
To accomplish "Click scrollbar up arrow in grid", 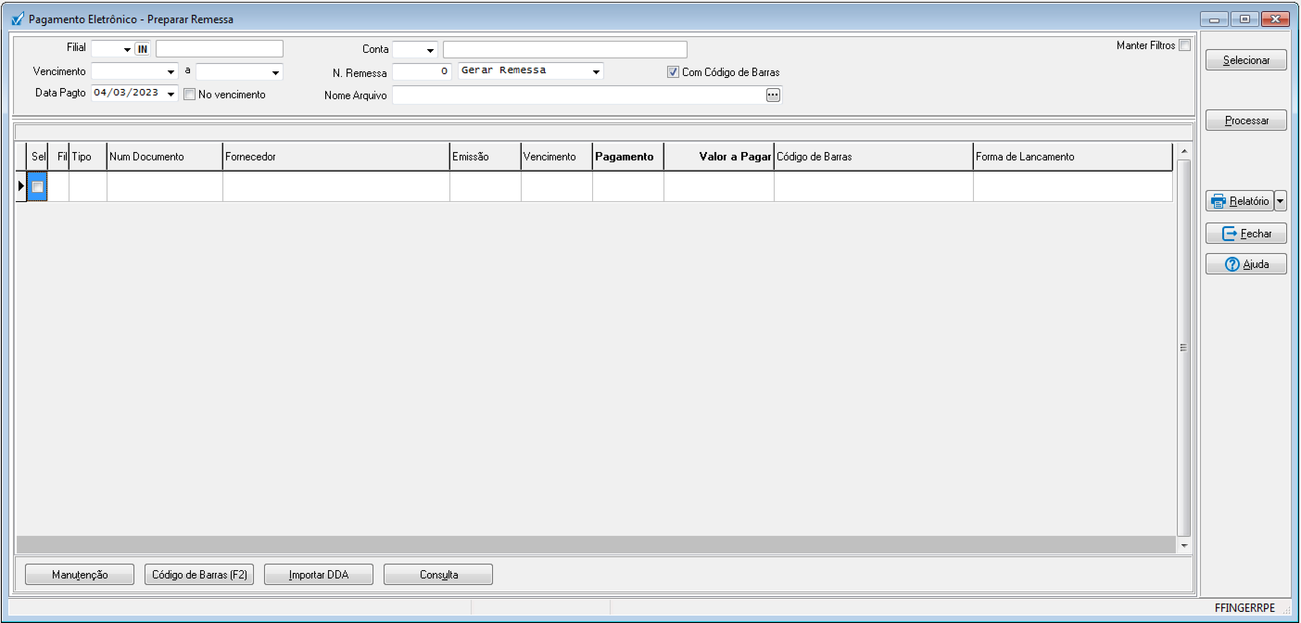I will point(1184,151).
